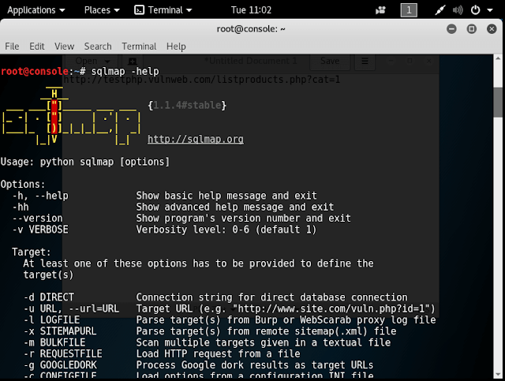Image resolution: width=505 pixels, height=381 pixels.
Task: Click the '-l LOGFILE' option text
Action: pos(51,319)
